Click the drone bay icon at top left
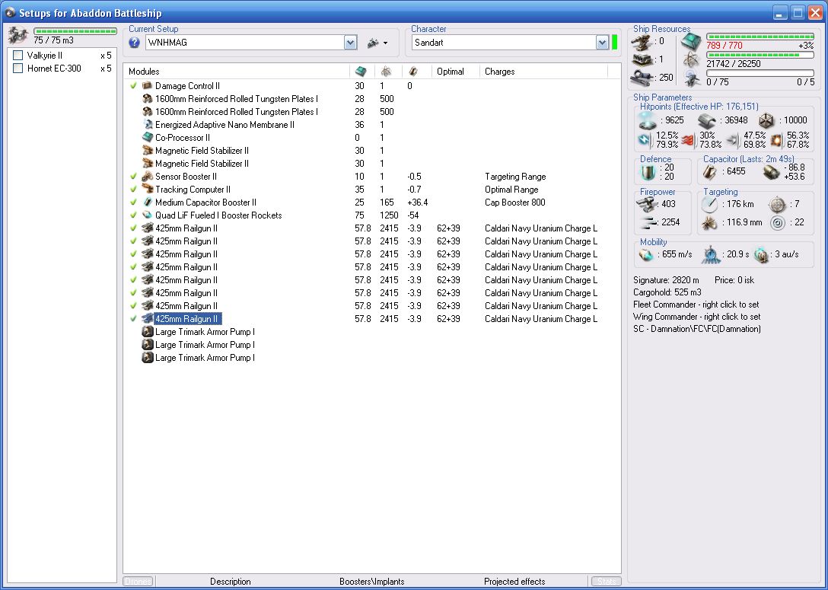Viewport: 828px width, 590px height. (18, 35)
